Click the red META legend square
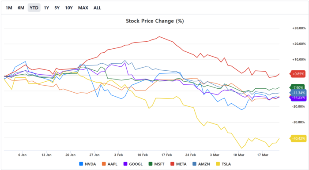This screenshot has height=170, width=309. 172,164
